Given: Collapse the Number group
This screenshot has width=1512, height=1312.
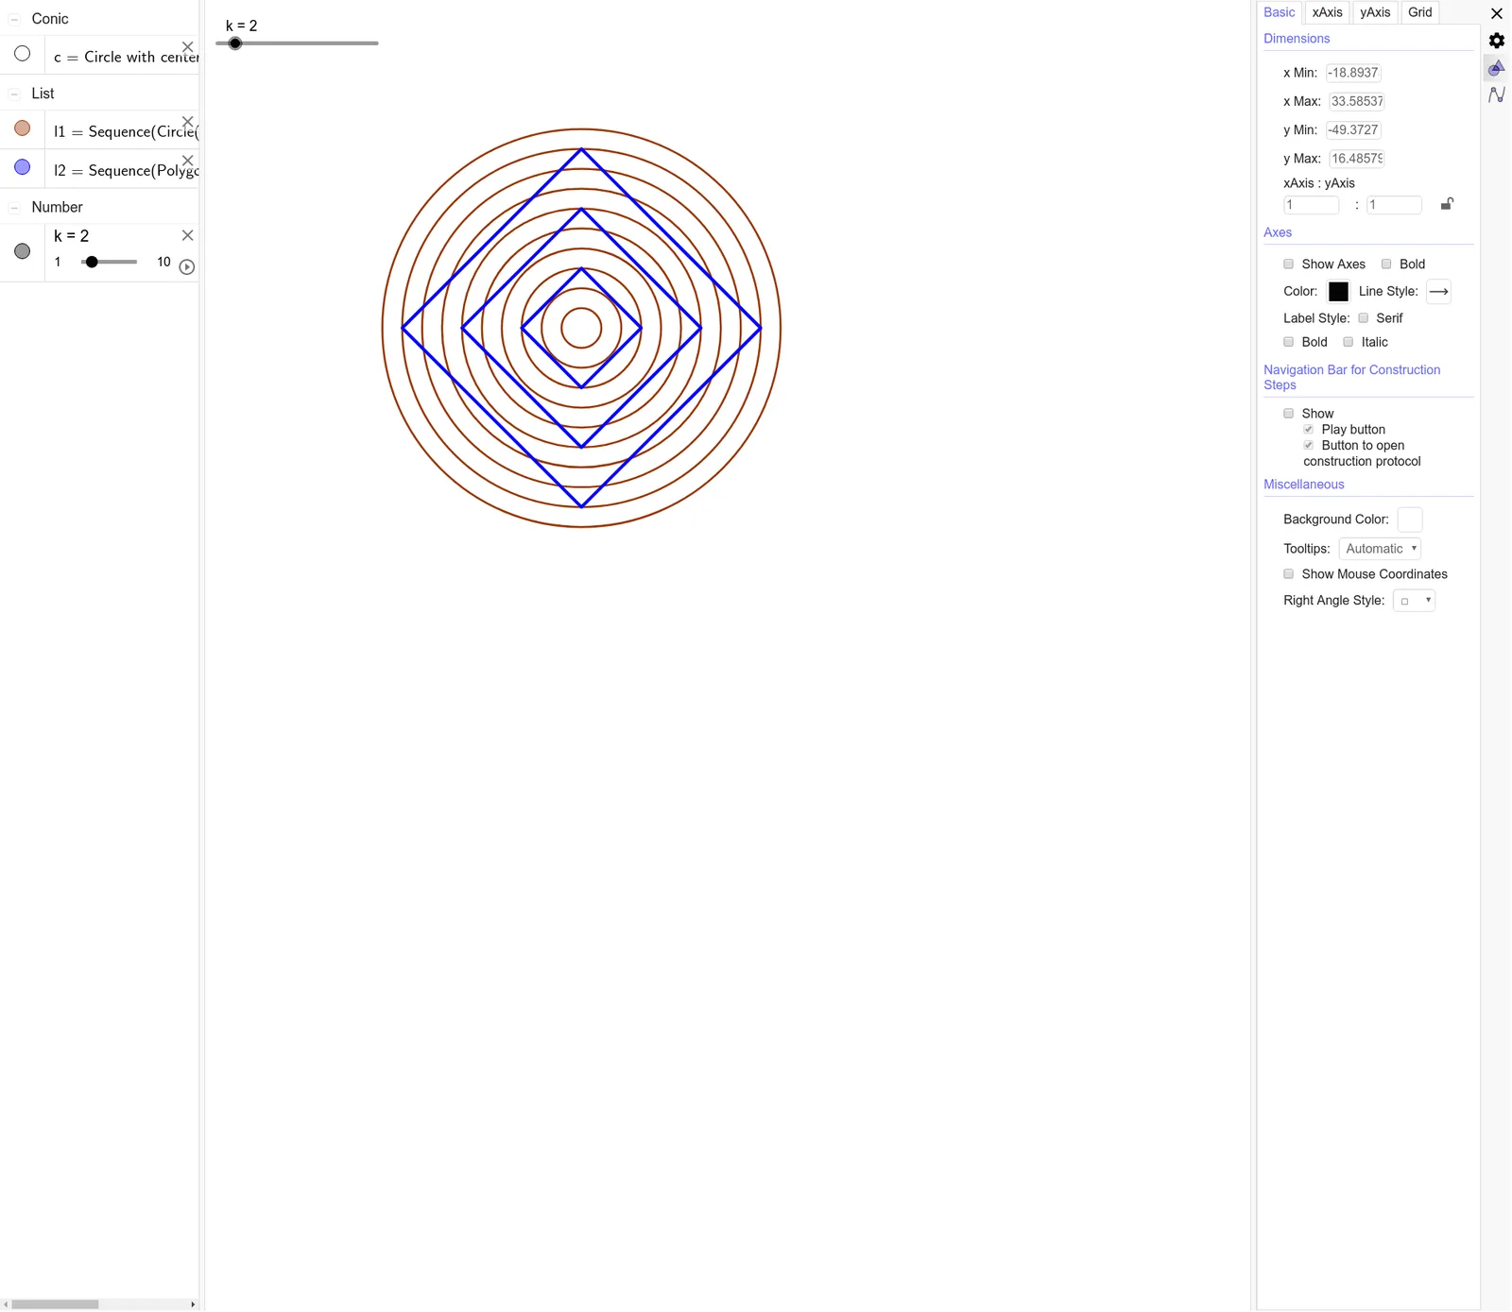Looking at the screenshot, I should pos(14,207).
